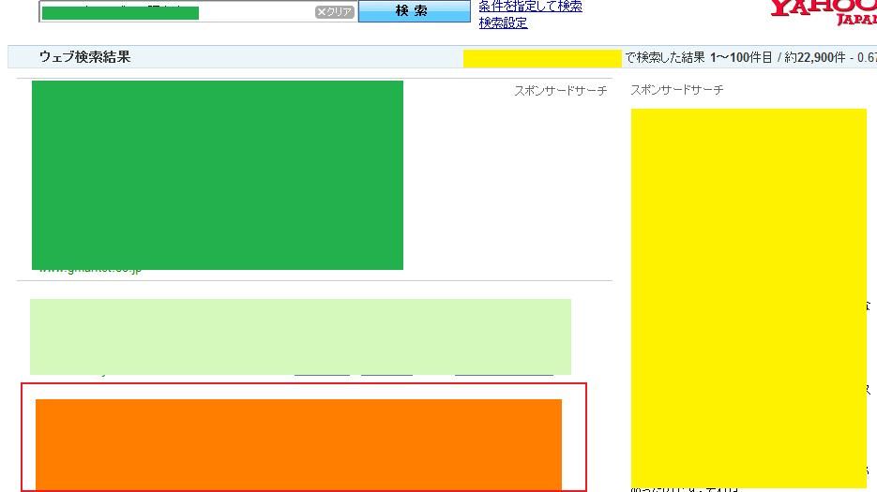Viewport: 877px width, 492px height.
Task: Open the 検索設定 settings link
Action: click(x=503, y=22)
